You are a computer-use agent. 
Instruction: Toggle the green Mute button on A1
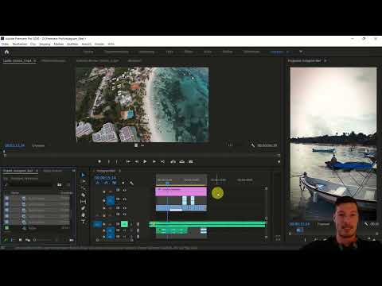click(x=124, y=224)
